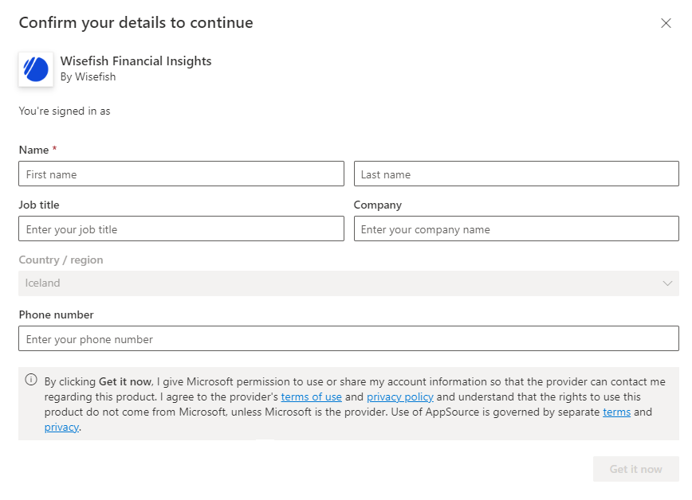Close the confirm details dialog
This screenshot has height=500, width=692.
[x=666, y=23]
